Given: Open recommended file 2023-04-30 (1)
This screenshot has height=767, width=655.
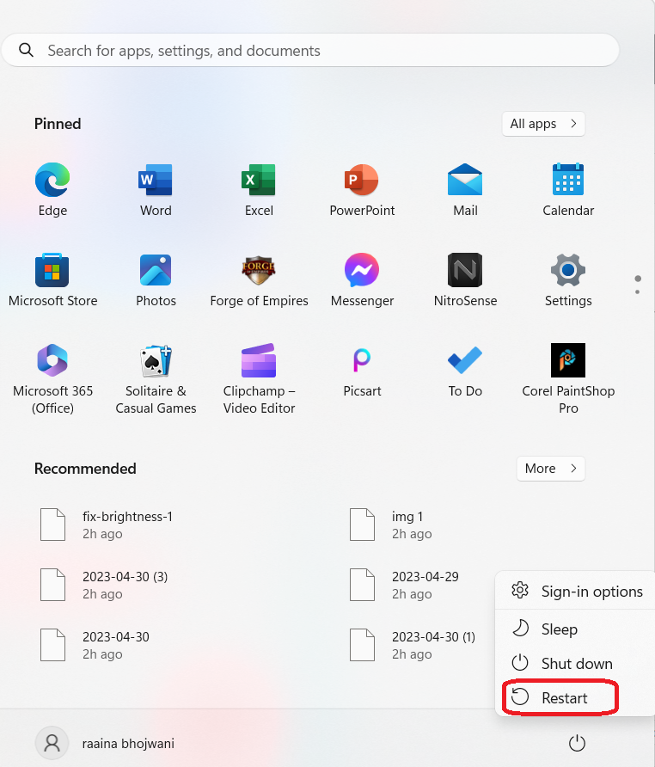Looking at the screenshot, I should 413,645.
